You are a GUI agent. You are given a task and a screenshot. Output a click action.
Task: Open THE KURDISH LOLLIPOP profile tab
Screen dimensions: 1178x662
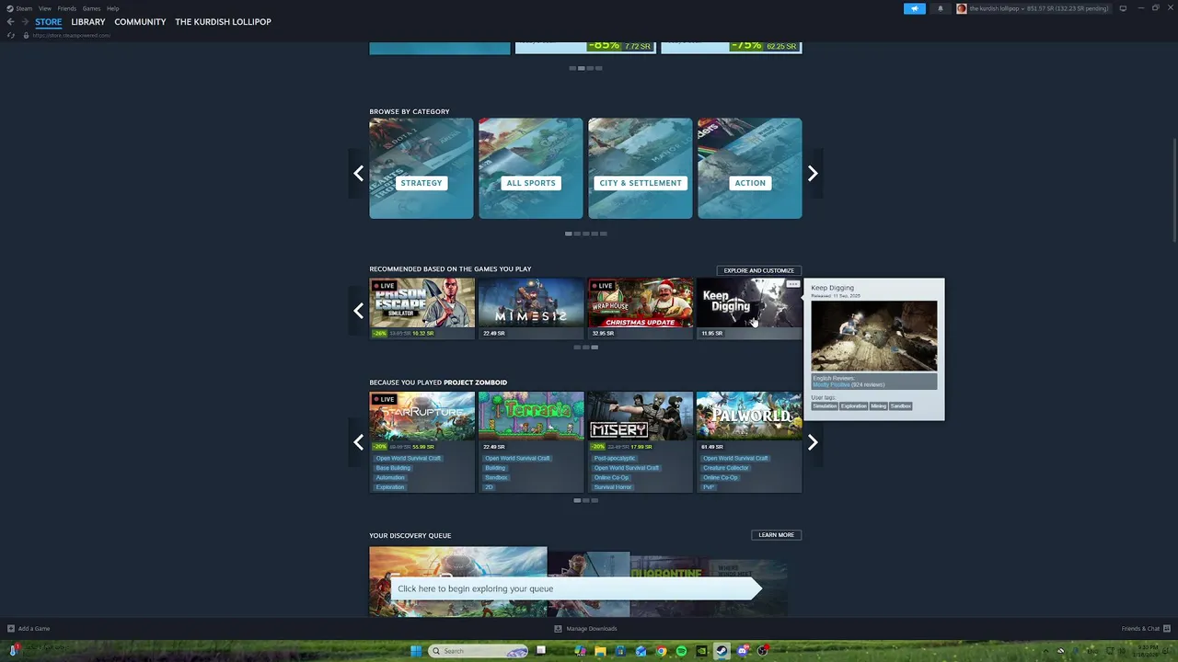coord(223,22)
